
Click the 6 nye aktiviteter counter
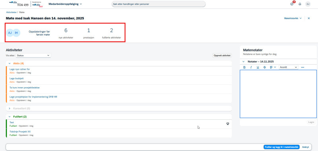coord(66,33)
